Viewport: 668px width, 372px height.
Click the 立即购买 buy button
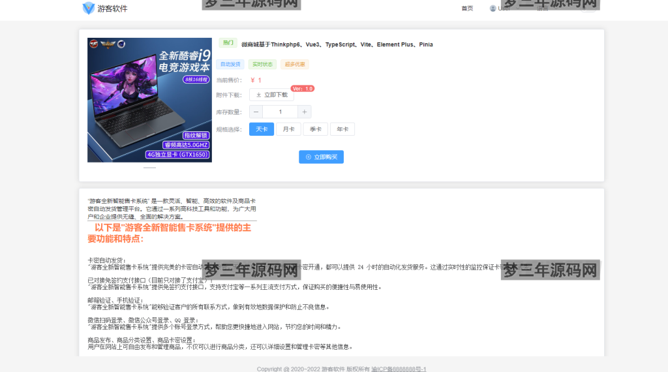click(321, 157)
